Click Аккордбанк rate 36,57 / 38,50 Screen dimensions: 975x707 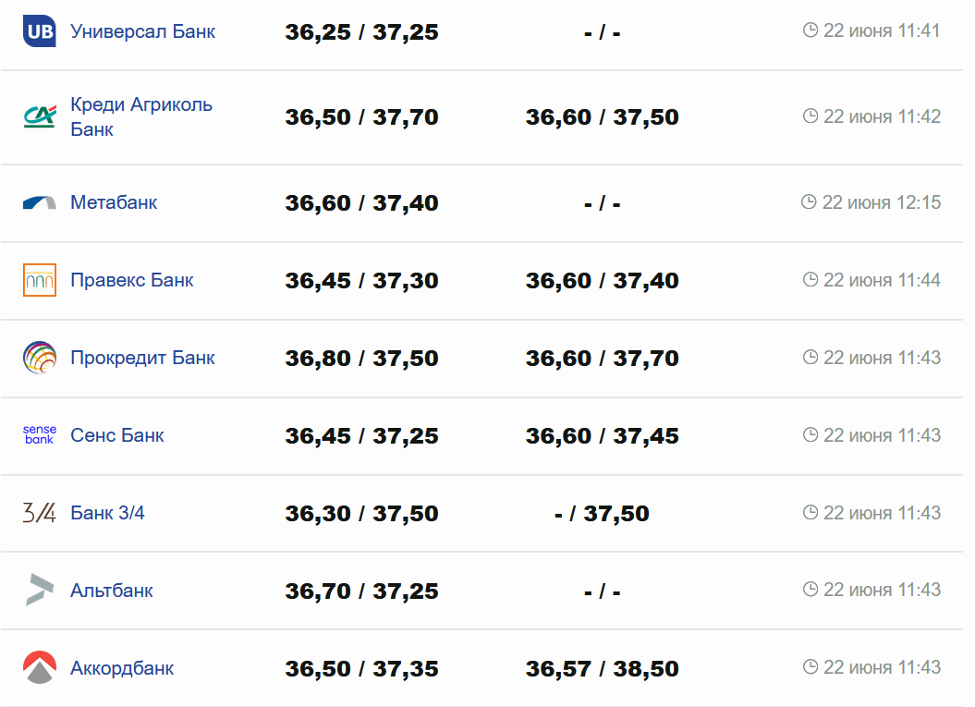602,668
